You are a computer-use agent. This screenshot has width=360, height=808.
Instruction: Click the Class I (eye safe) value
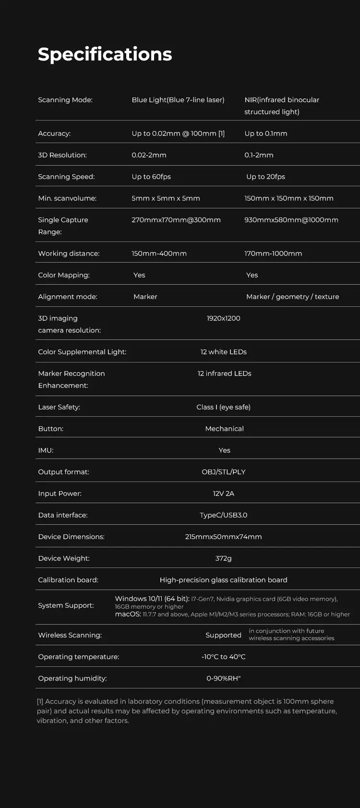223,407
